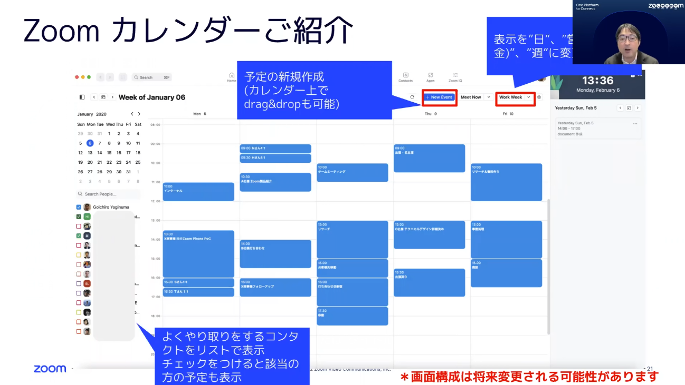
Task: Open the 10:30 Zoom製品紹介 event
Action: (275, 182)
